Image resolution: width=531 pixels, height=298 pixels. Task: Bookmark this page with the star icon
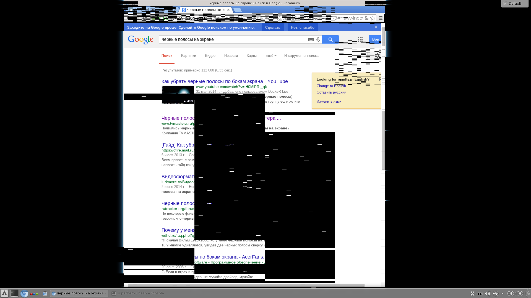[373, 18]
